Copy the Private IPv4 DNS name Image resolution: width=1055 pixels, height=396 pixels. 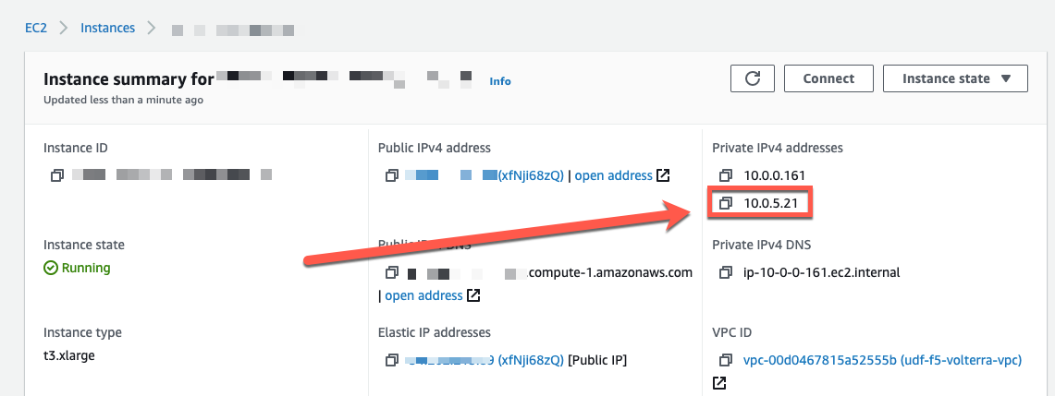[x=726, y=272]
